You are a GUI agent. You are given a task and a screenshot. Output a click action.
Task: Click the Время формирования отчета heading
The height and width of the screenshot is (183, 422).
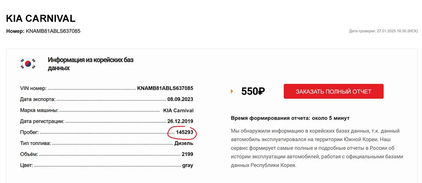pyautogui.click(x=290, y=118)
